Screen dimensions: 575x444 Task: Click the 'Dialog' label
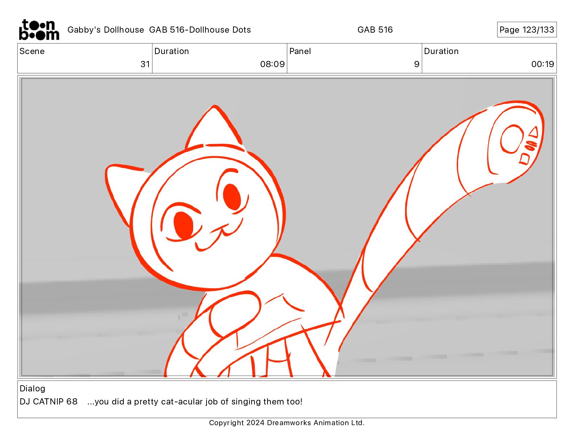32,388
